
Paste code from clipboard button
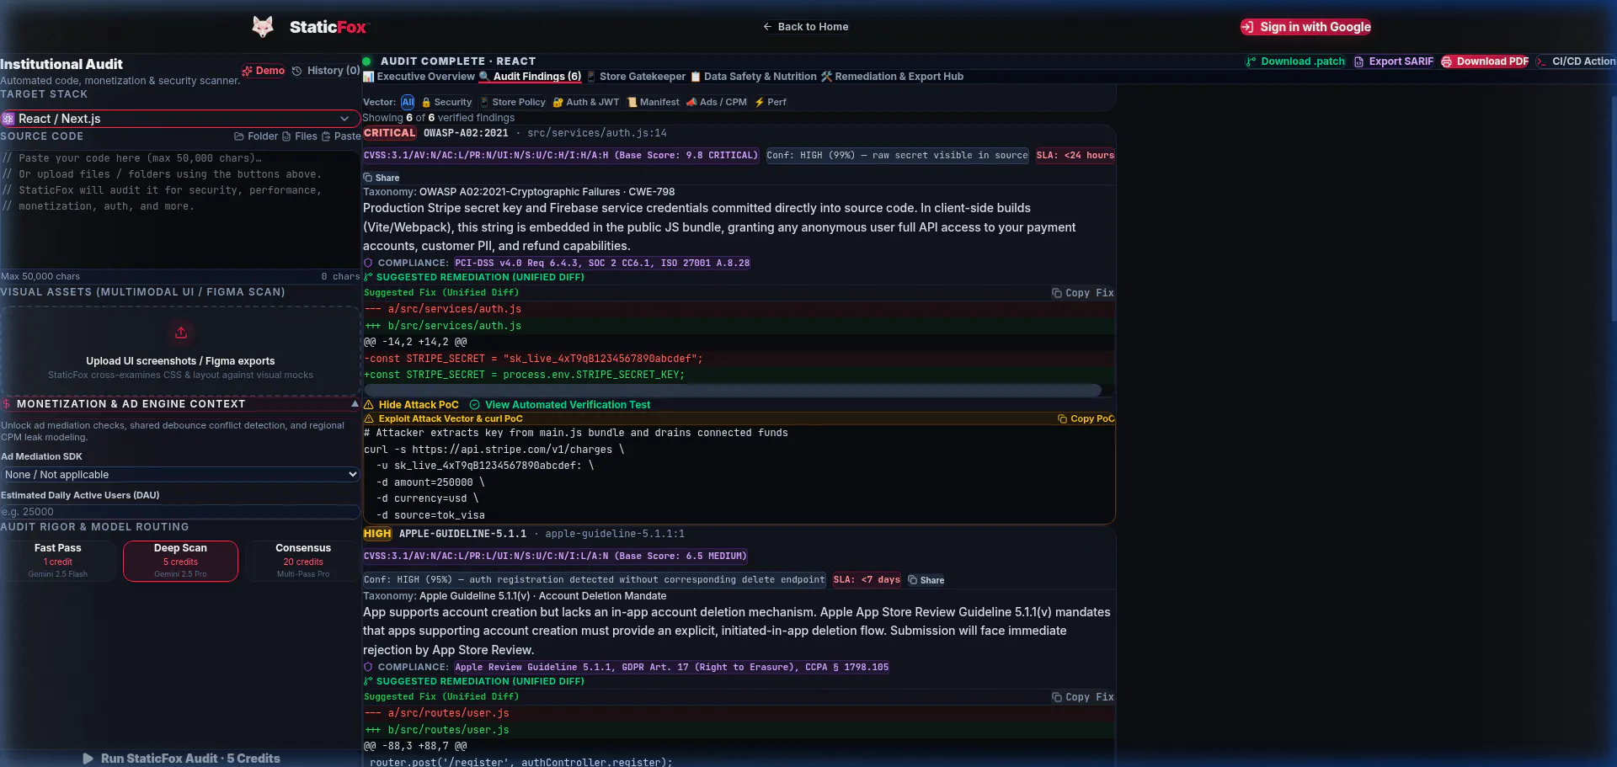(341, 136)
